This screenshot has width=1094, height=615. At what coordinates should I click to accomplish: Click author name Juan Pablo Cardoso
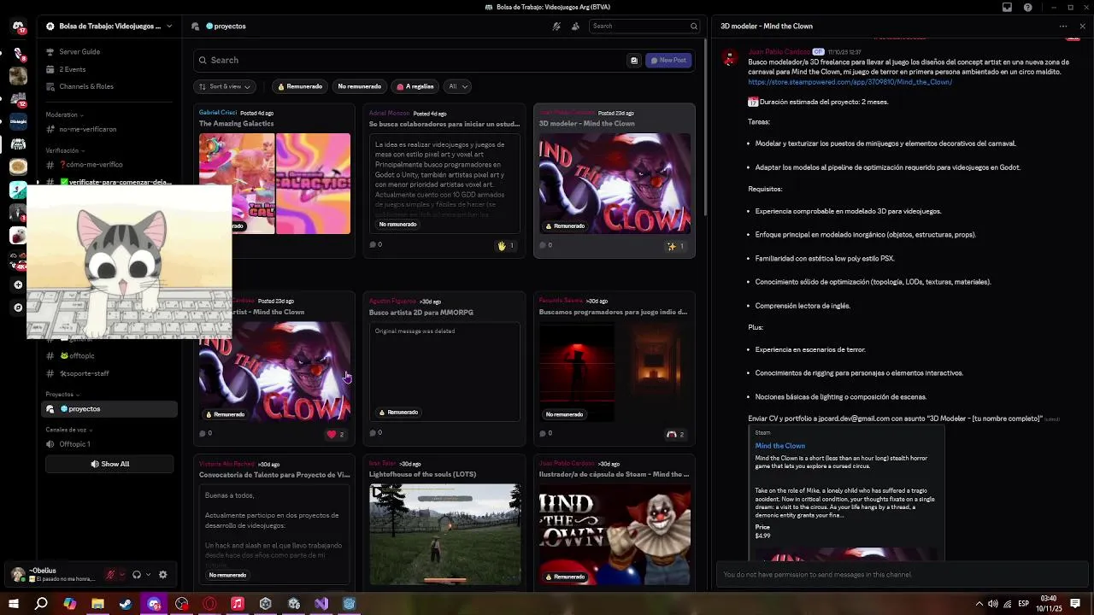click(x=779, y=52)
